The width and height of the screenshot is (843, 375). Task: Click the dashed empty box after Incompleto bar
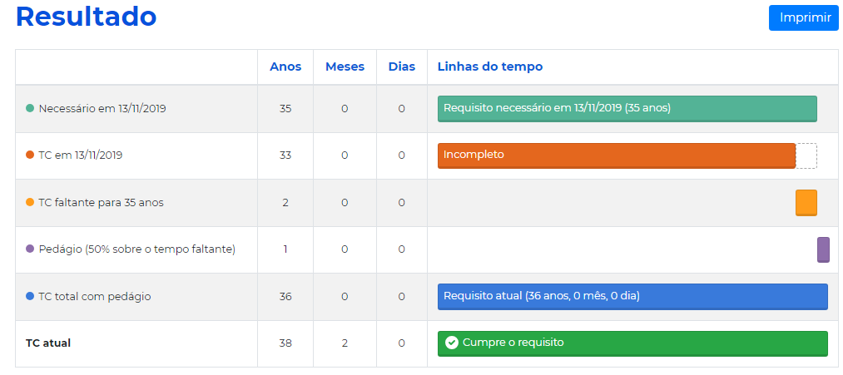806,155
